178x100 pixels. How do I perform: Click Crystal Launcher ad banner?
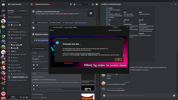89,52
